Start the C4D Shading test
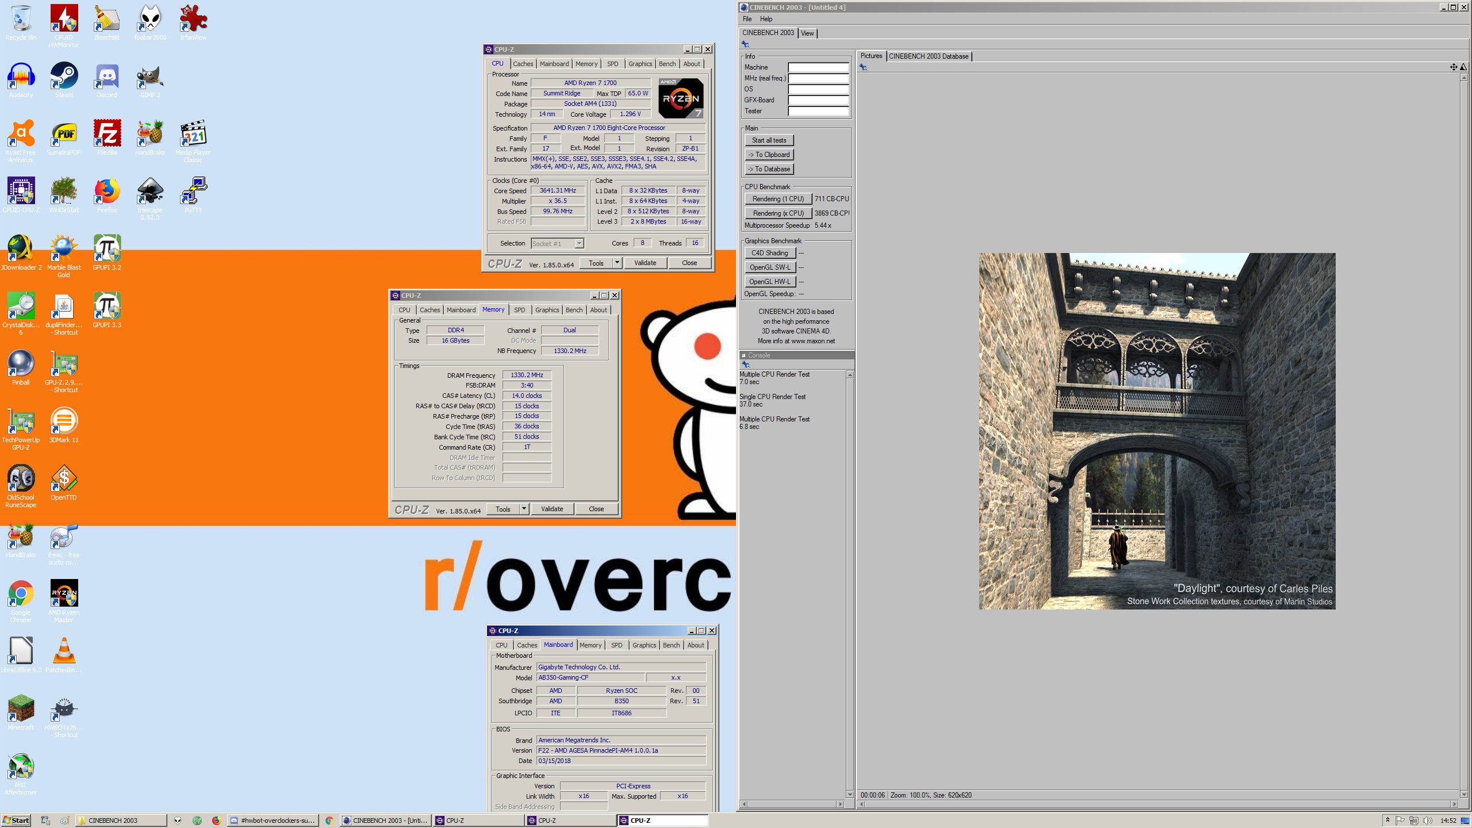1472x828 pixels. pos(770,253)
